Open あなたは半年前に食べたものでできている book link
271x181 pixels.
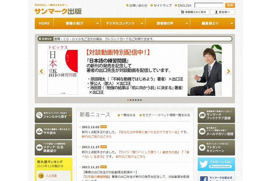point(149,132)
